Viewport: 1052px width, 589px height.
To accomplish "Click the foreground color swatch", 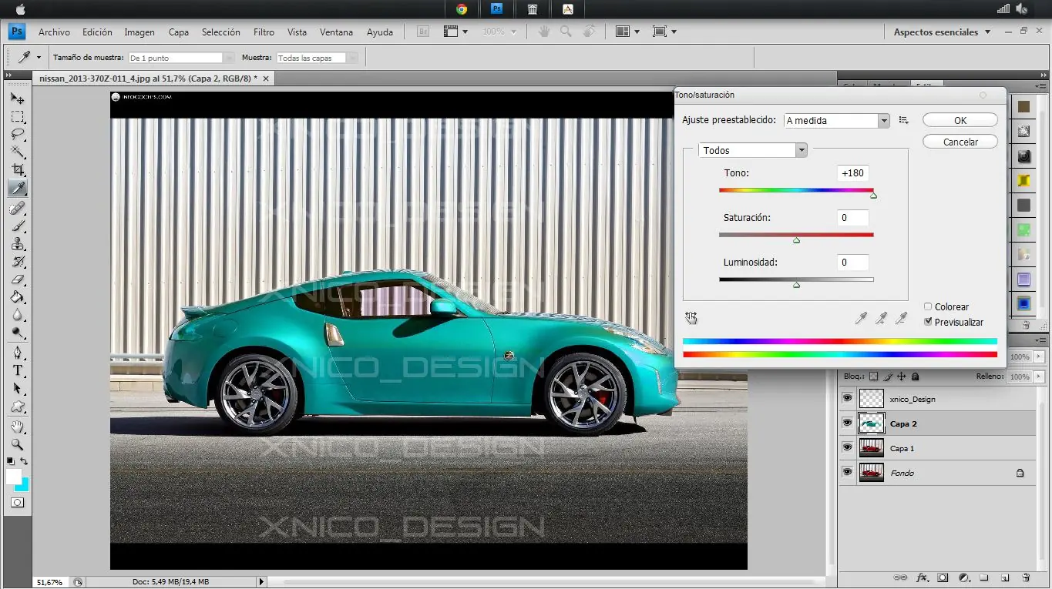I will 14,477.
